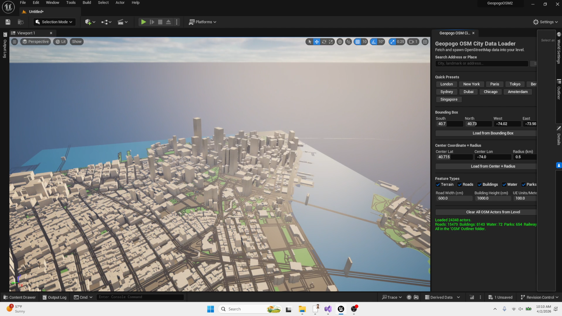Click Load from Bounding Box button
This screenshot has height=316, width=562.
486,133
